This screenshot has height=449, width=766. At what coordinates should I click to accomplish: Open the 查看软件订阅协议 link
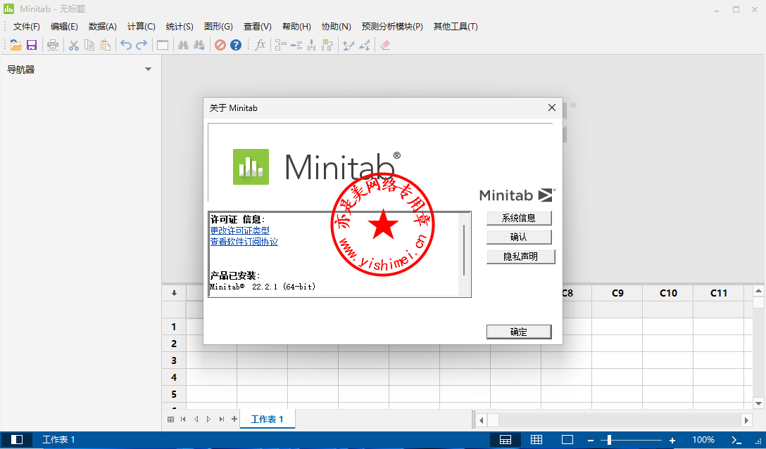244,242
